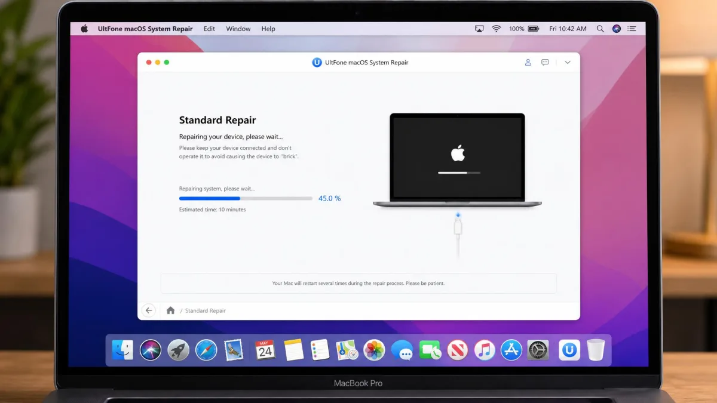Viewport: 717px width, 403px height.
Task: Select the Standard Repair breadcrumb
Action: coord(206,310)
